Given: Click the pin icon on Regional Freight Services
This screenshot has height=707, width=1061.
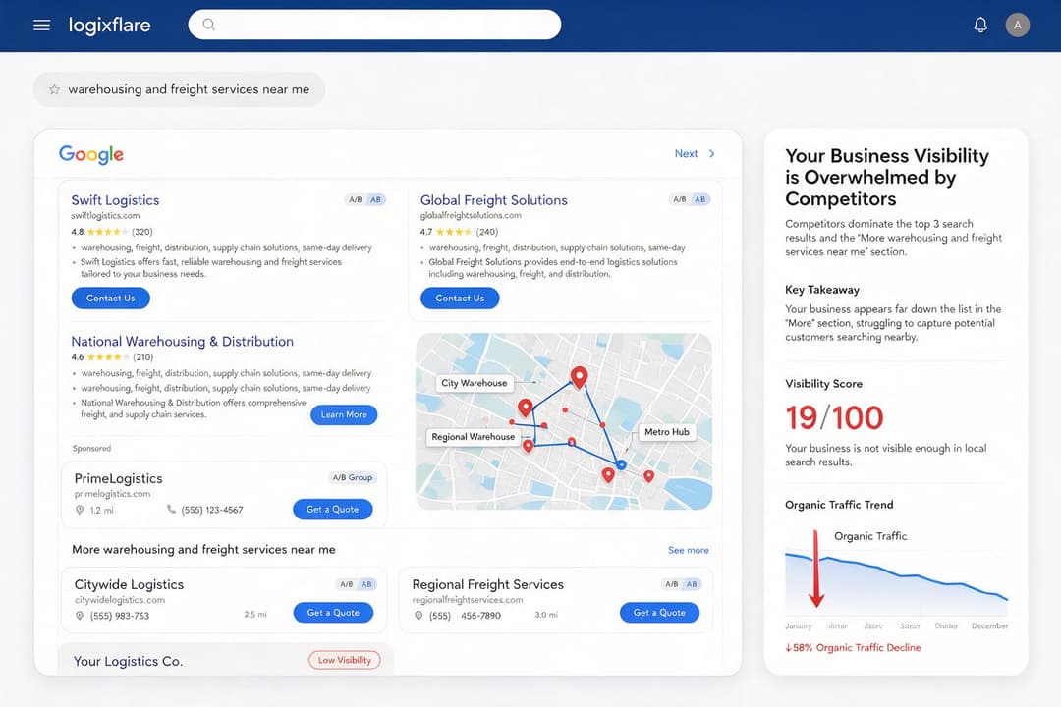Looking at the screenshot, I should click(x=419, y=616).
